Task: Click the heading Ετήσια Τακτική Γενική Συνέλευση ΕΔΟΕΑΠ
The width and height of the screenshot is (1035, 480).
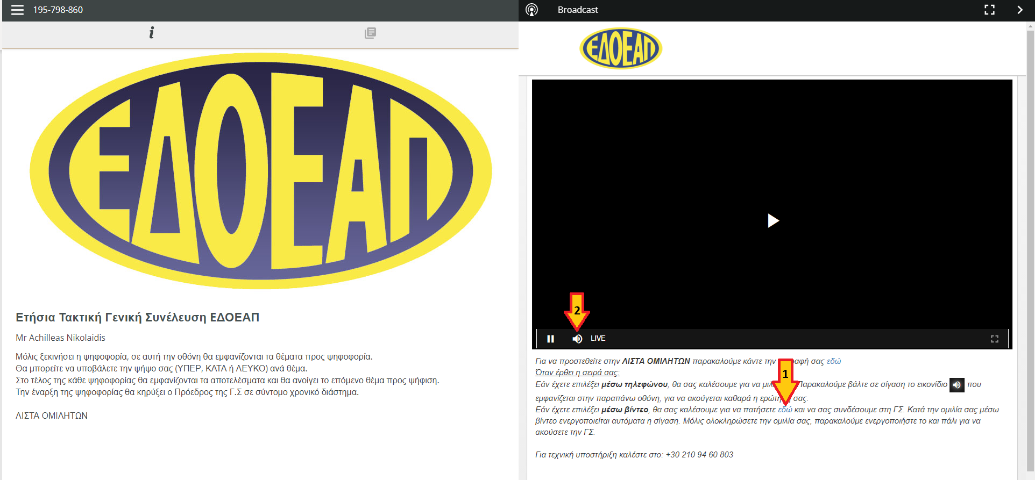Action: pos(138,317)
